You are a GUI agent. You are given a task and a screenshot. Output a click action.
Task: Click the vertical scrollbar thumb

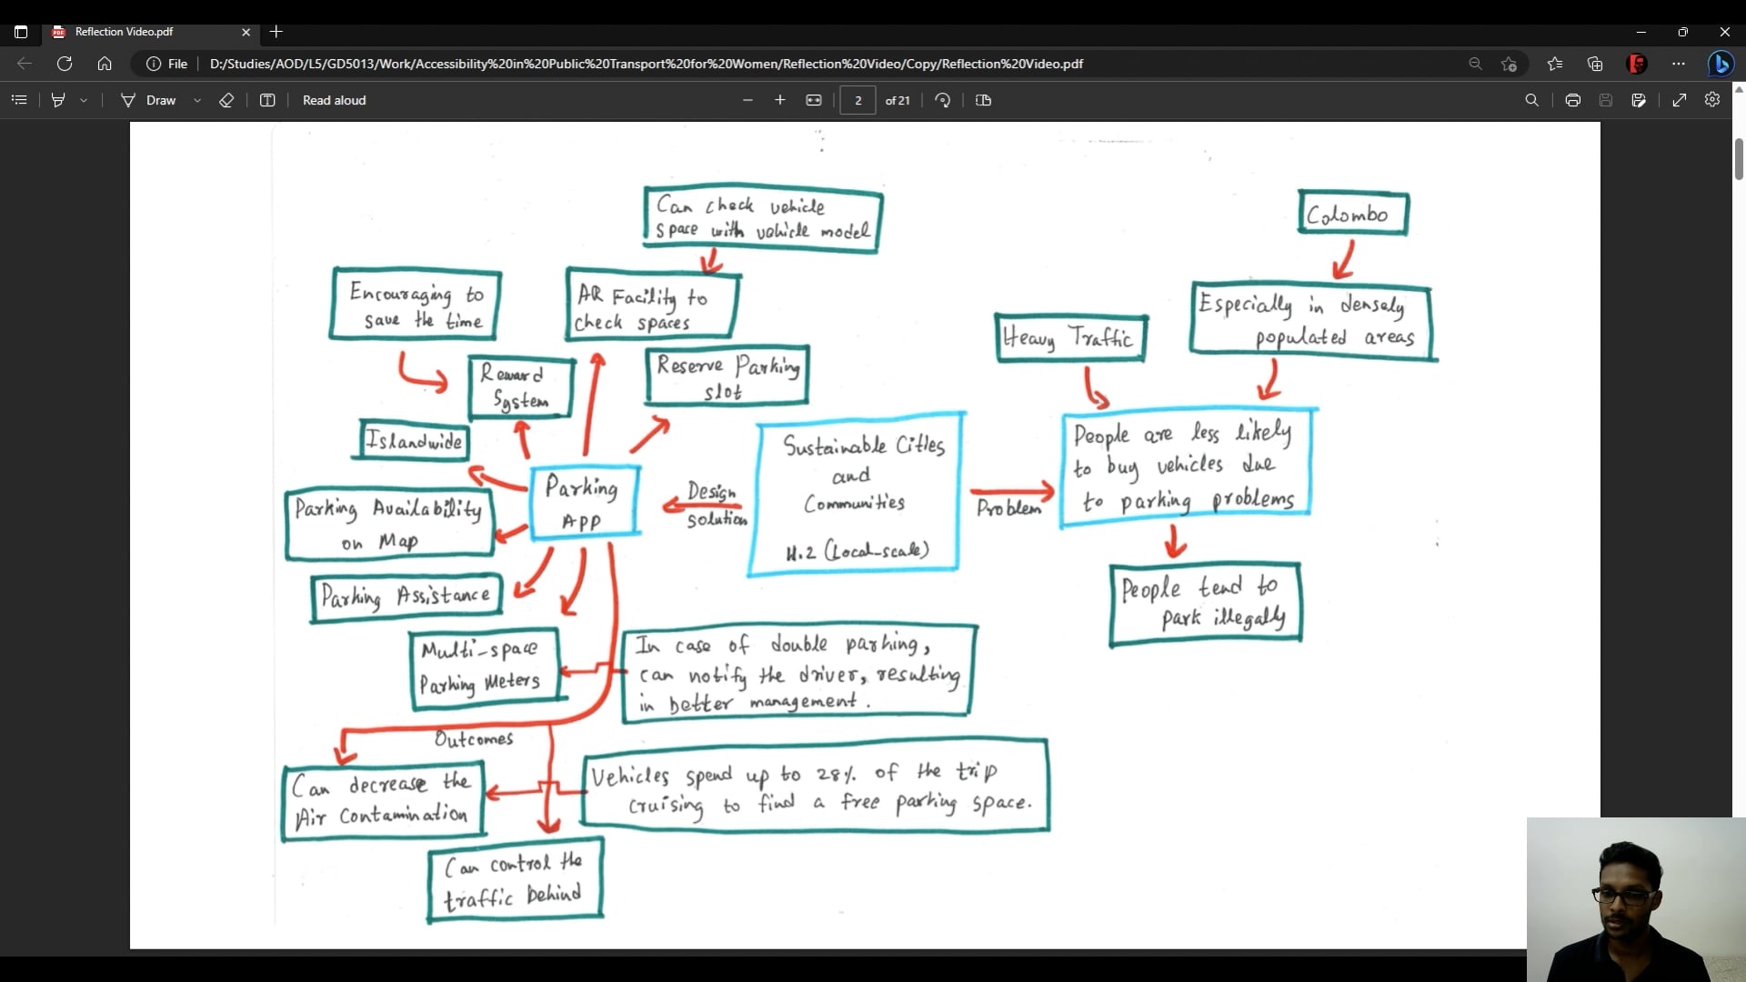(x=1739, y=159)
